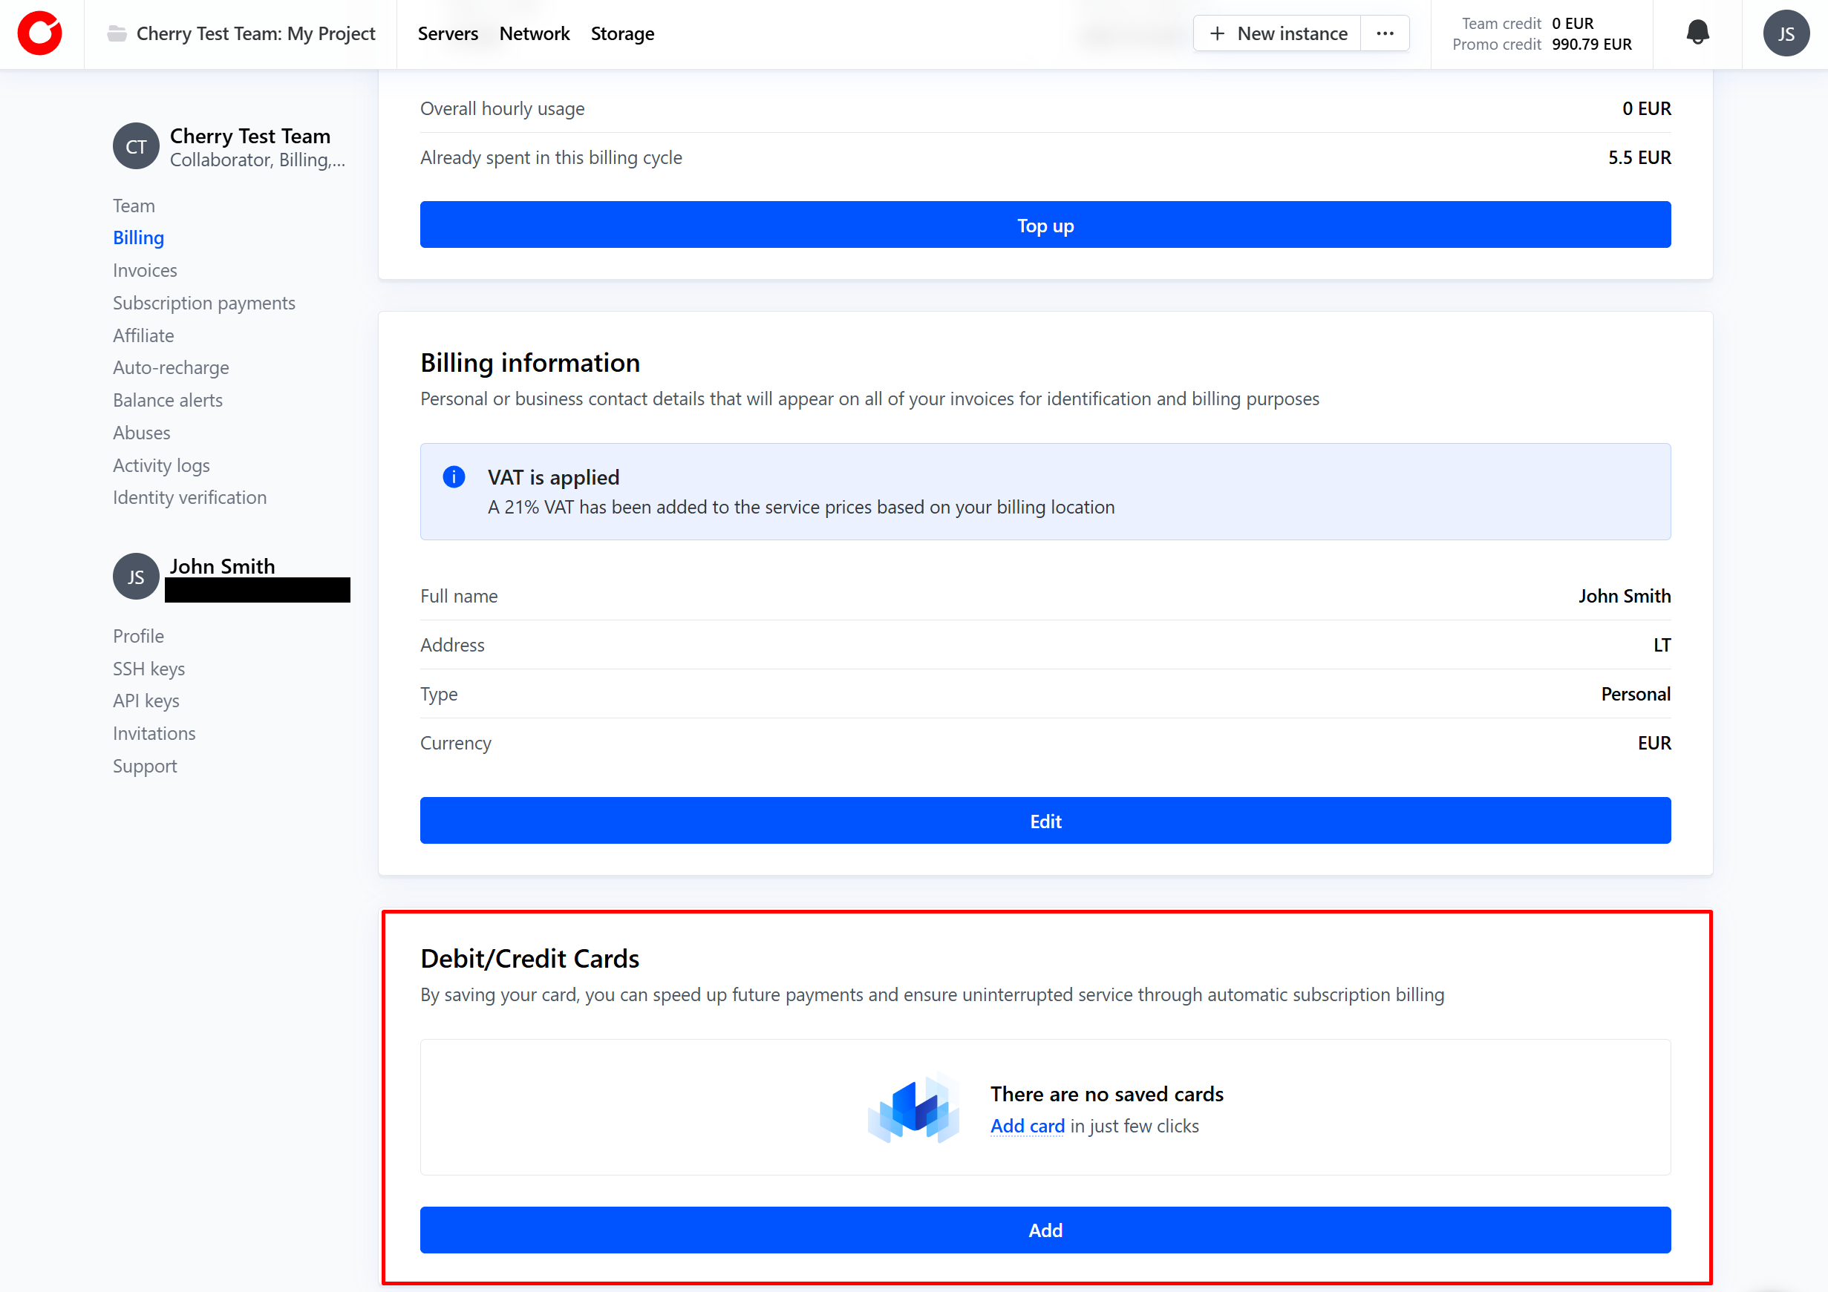Image resolution: width=1828 pixels, height=1292 pixels.
Task: Click the Cherry Servers red logo
Action: (40, 33)
